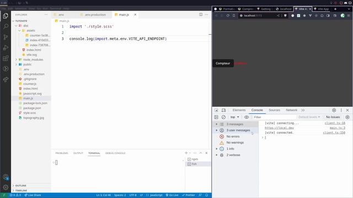Open the Extensions view
Screen dimensions: 353x198
point(6,58)
